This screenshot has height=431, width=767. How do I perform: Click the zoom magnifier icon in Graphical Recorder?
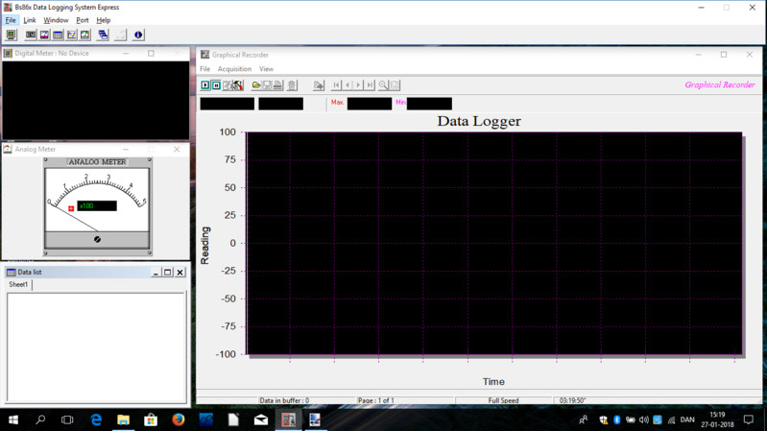(383, 85)
